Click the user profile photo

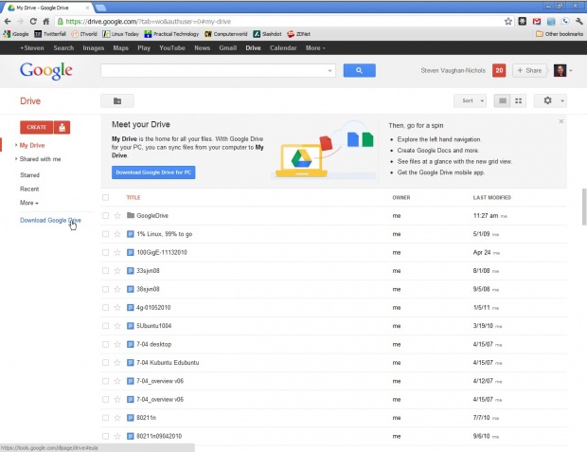tap(560, 70)
